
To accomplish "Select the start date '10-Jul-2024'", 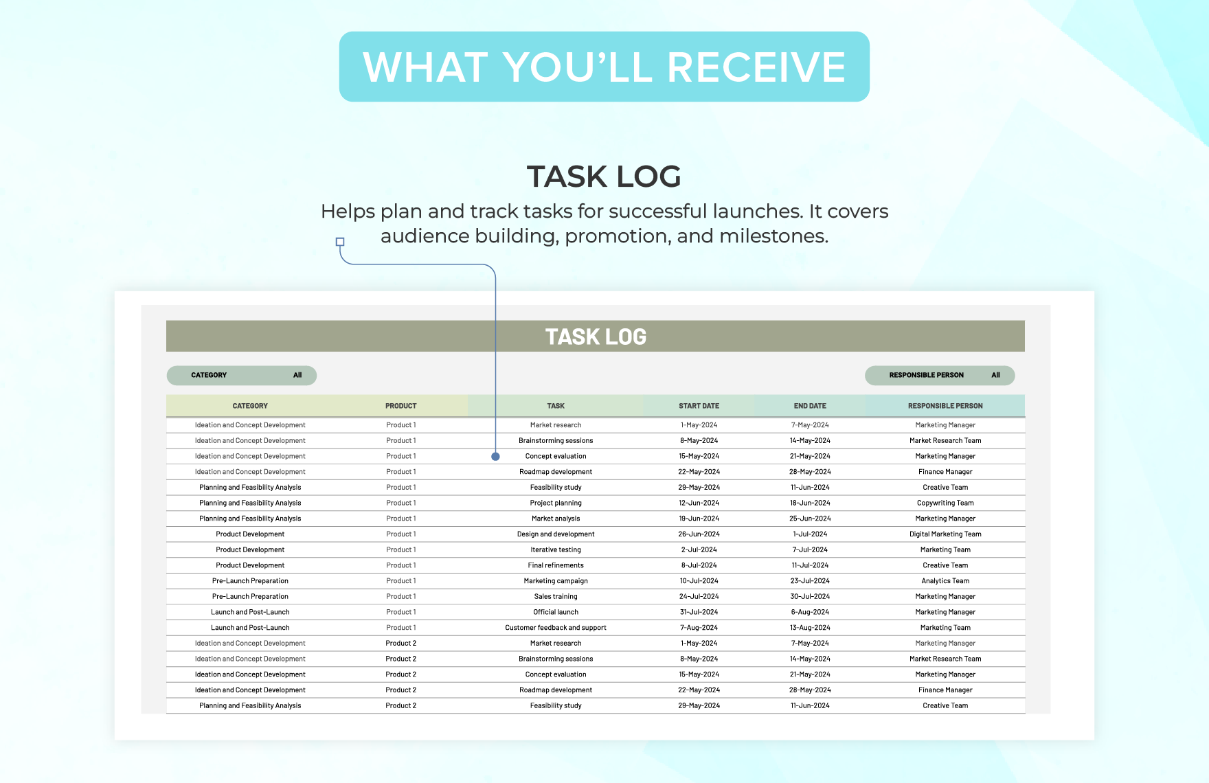I will click(699, 581).
